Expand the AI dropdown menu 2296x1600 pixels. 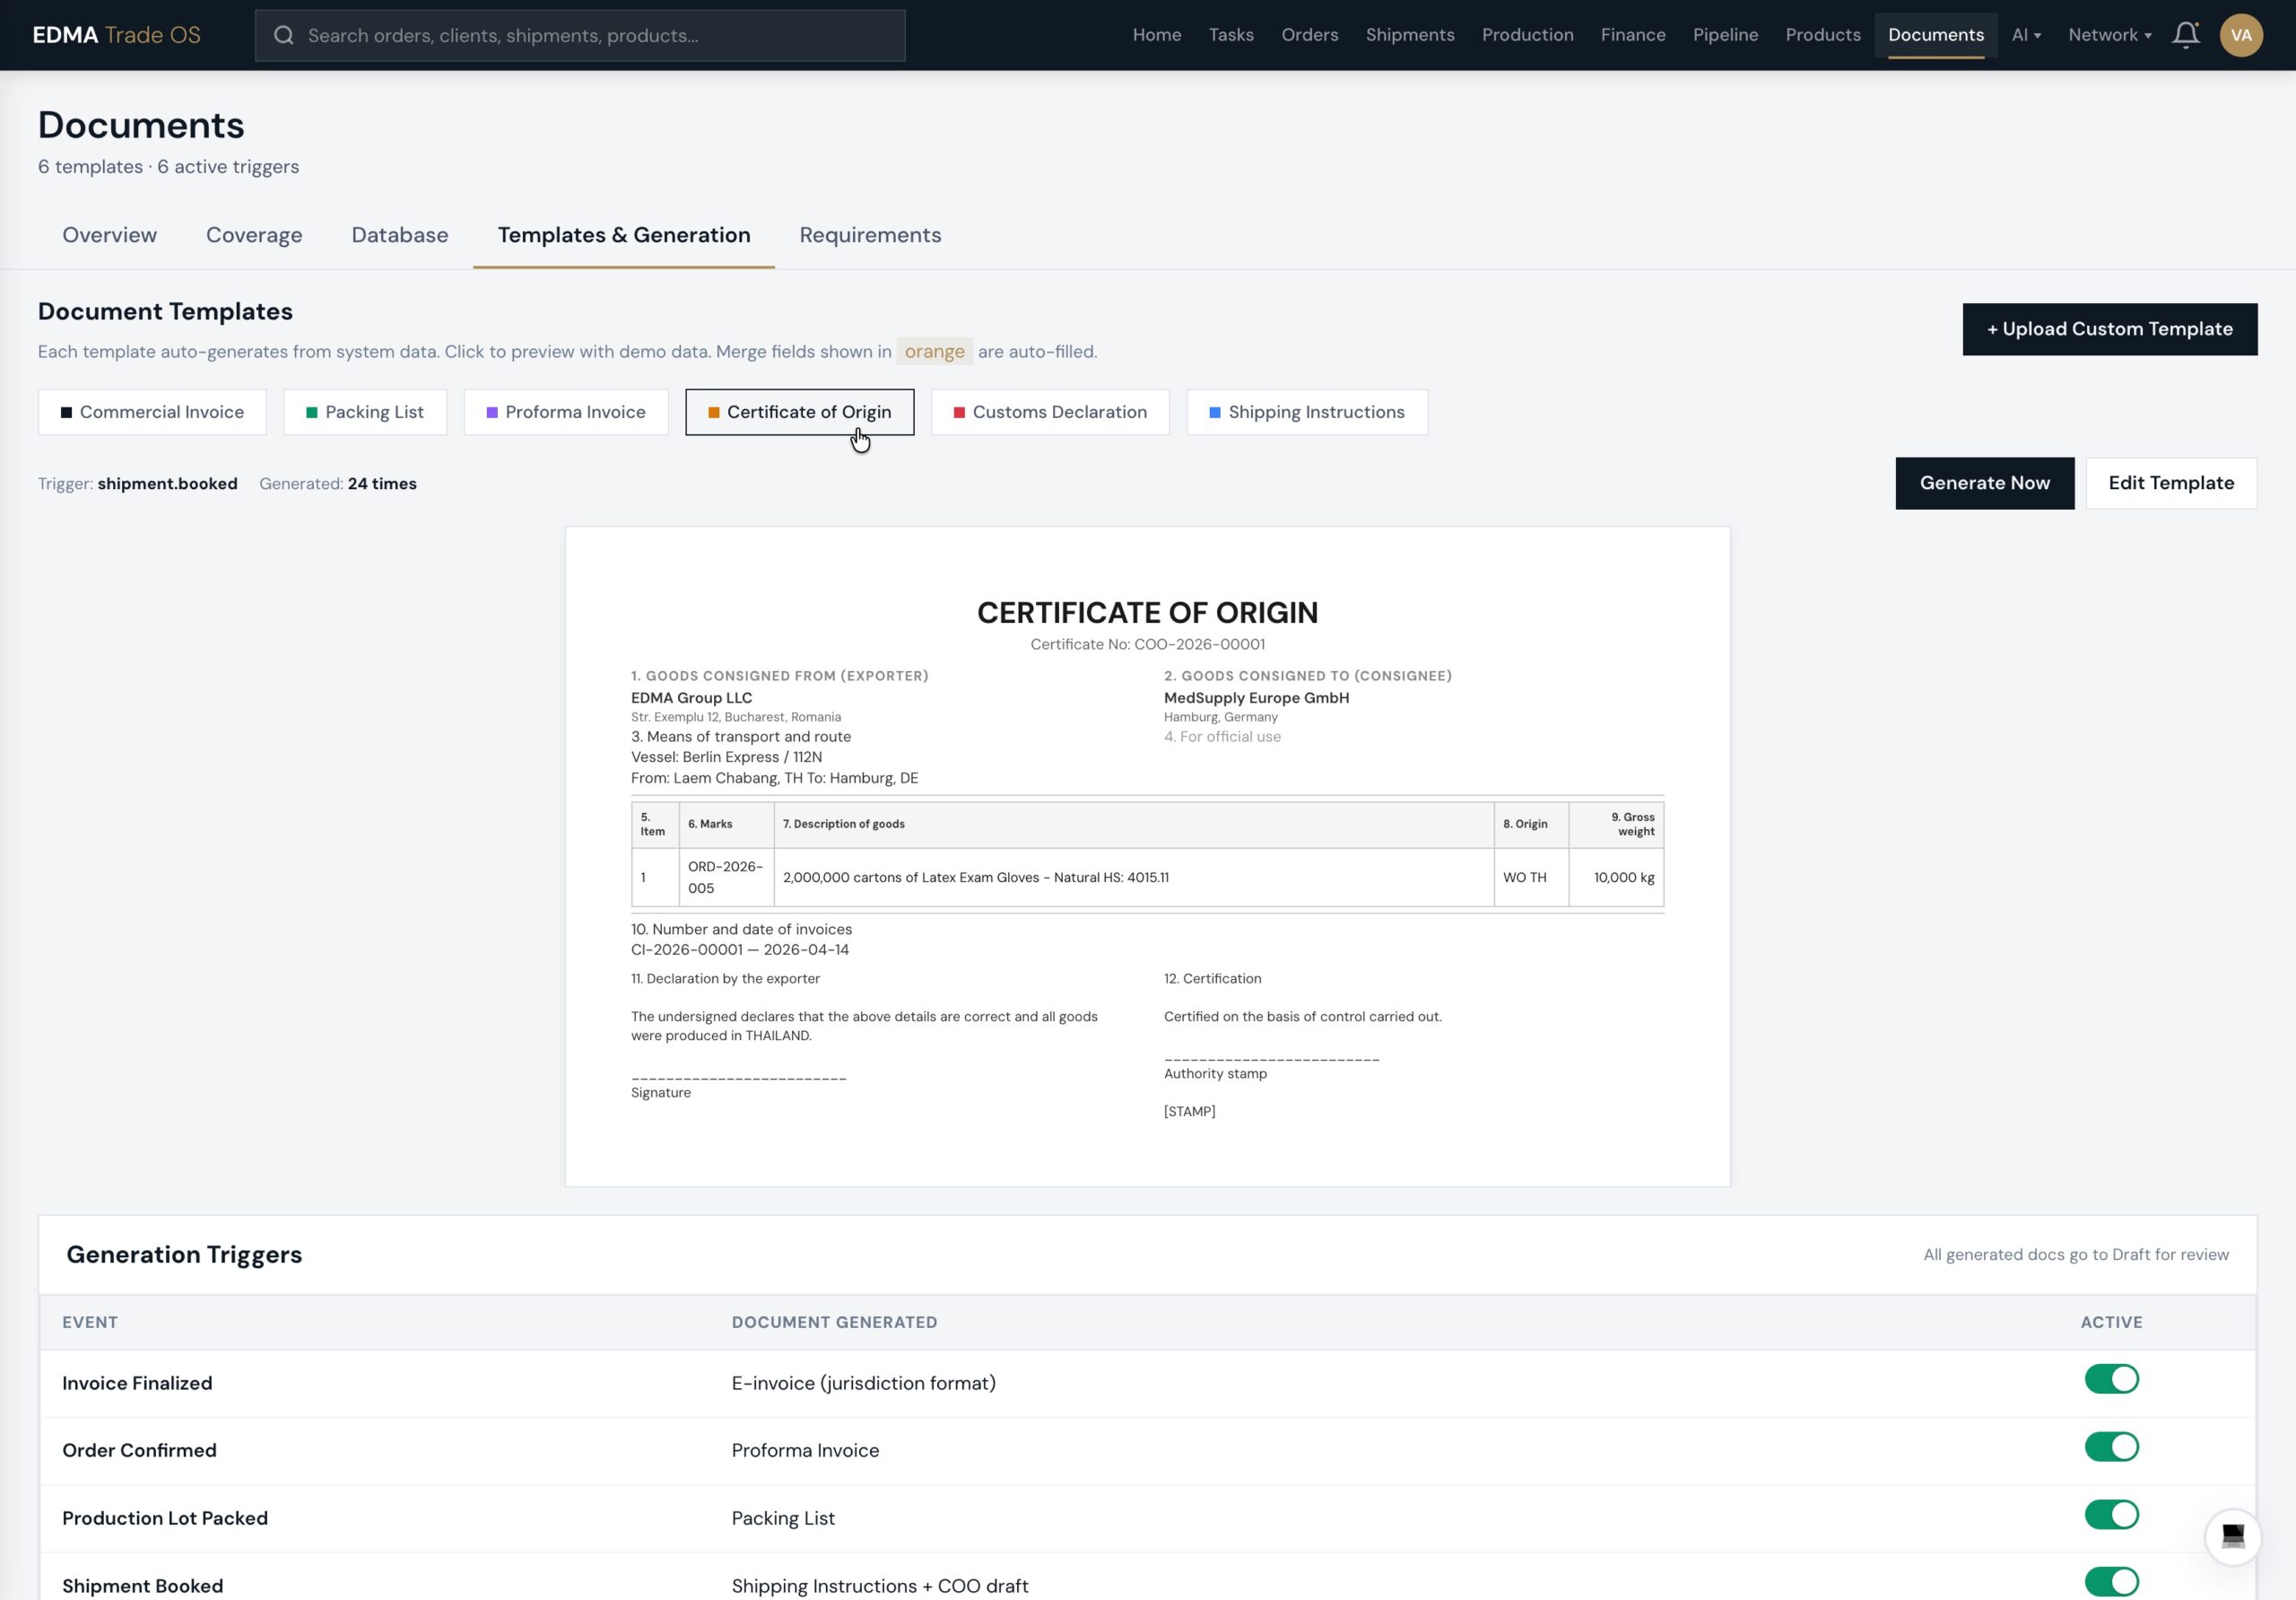tap(2026, 35)
